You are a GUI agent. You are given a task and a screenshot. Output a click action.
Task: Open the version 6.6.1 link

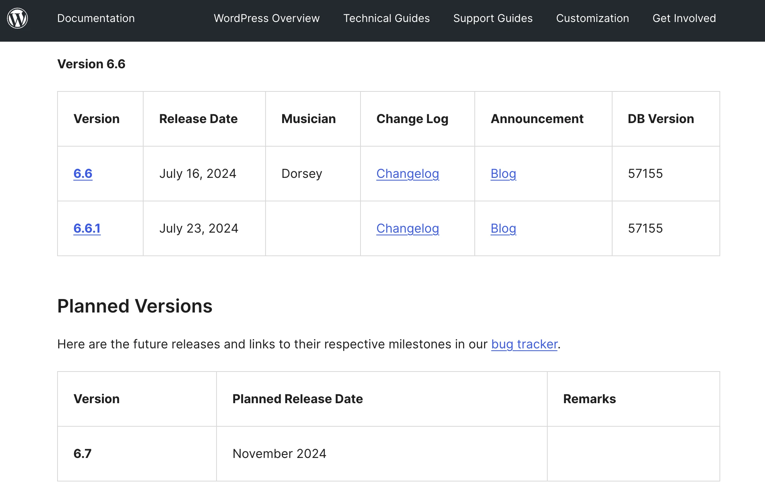pos(87,228)
